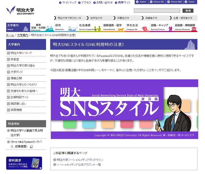Open the 国際連携・留学 International tab
Viewport: 205px width, 174px height.
coord(114,27)
